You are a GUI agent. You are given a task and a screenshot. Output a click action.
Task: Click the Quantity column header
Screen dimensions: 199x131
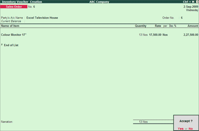[141, 26]
